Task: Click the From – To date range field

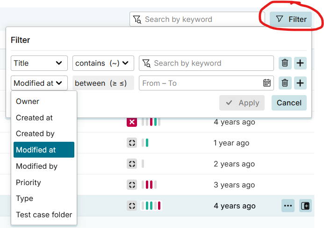Action: 201,83
